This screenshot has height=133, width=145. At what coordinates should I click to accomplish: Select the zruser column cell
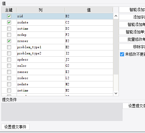41,41
